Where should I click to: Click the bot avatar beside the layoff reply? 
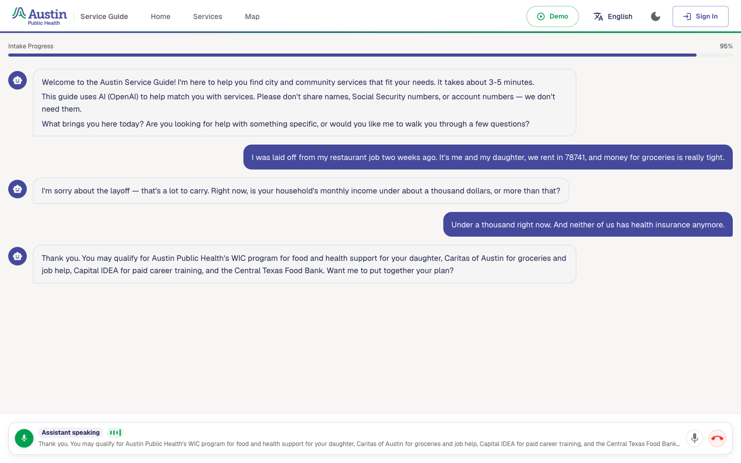(17, 189)
